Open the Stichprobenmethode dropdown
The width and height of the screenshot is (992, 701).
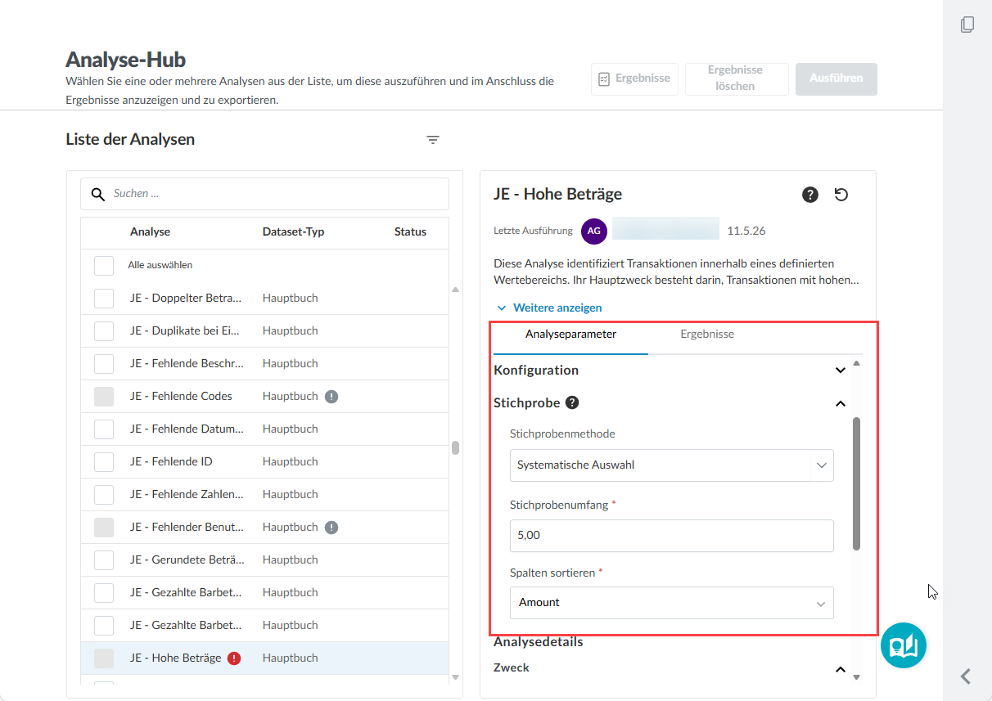point(671,465)
